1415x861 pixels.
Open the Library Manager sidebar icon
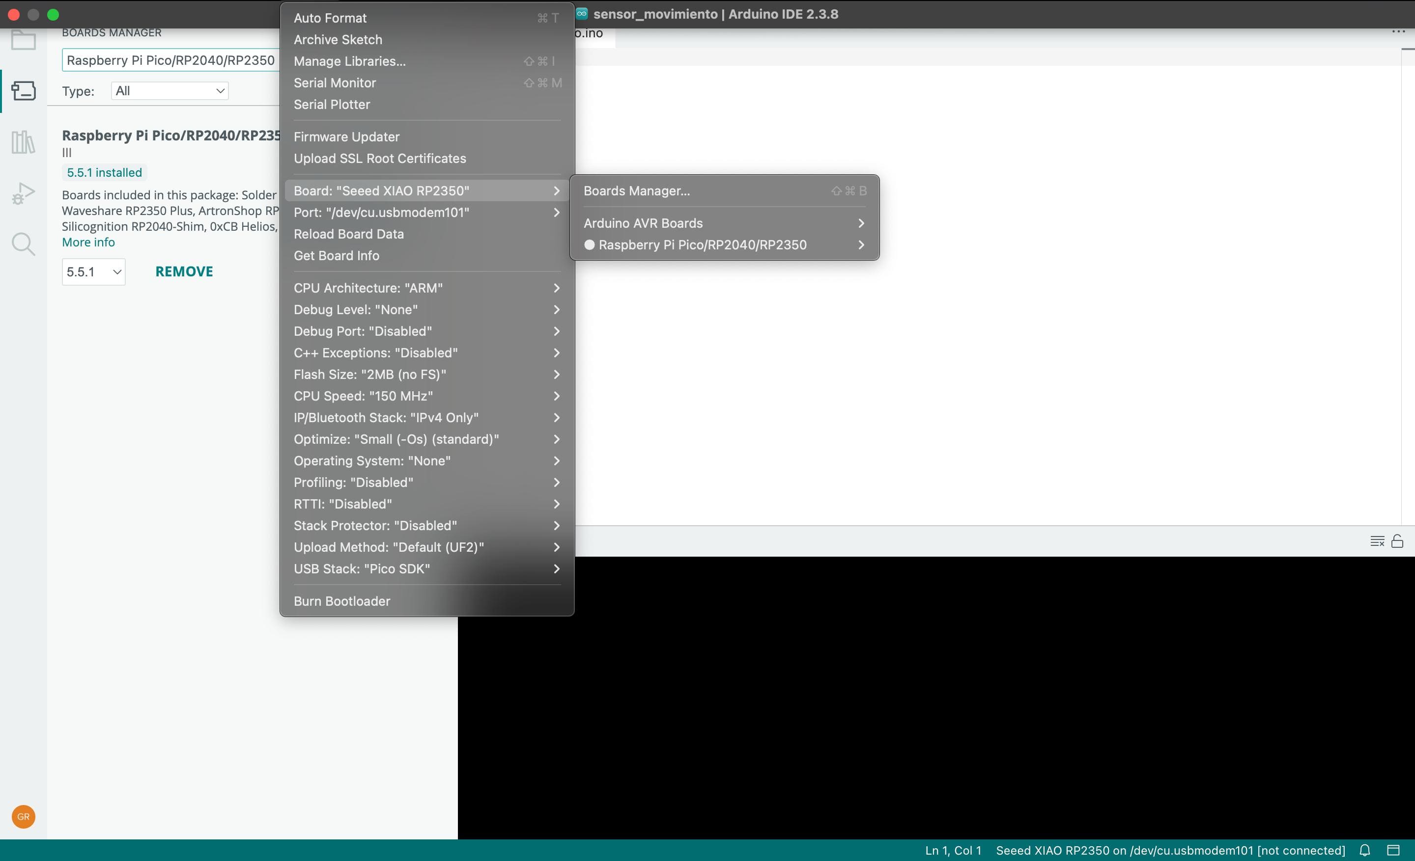point(23,142)
